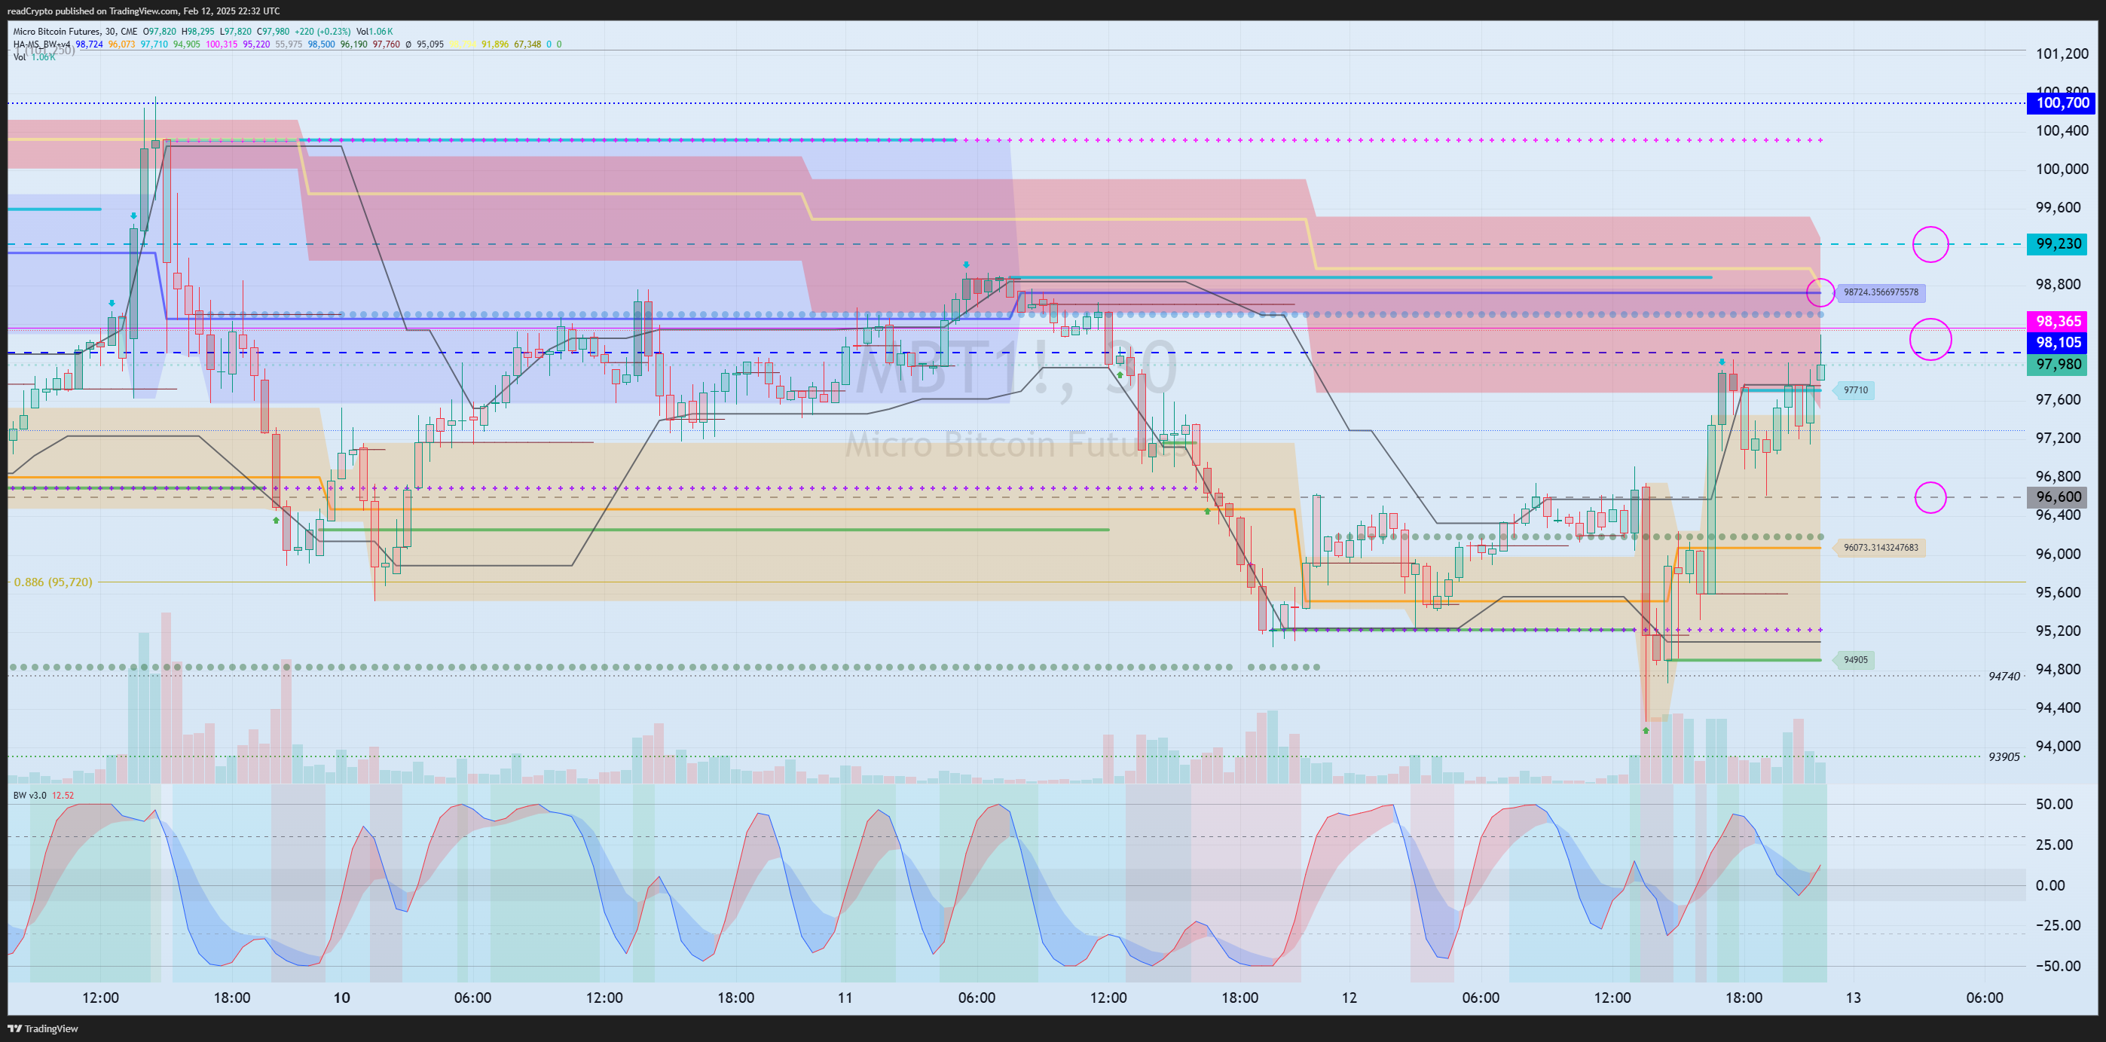
Task: Click the +220 (+0.23%) change value
Action: [x=323, y=31]
